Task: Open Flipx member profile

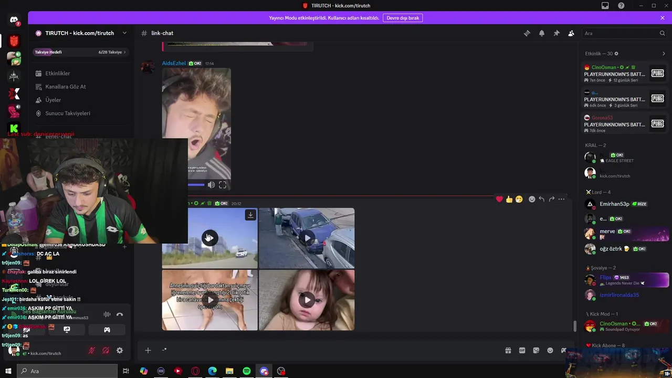Action: 625,280
